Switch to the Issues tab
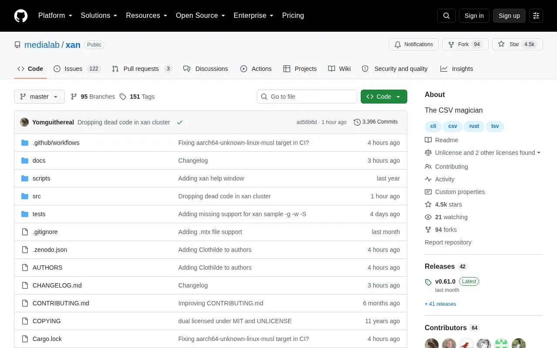 [x=77, y=69]
